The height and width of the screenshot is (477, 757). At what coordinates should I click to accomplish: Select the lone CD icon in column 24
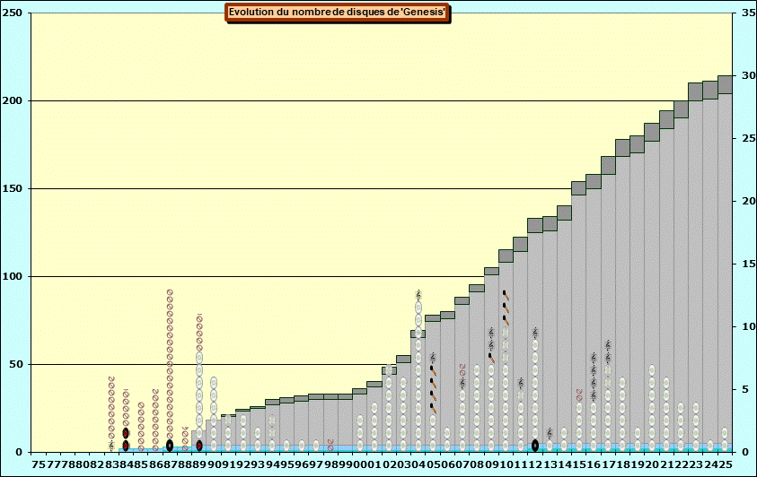coord(709,446)
